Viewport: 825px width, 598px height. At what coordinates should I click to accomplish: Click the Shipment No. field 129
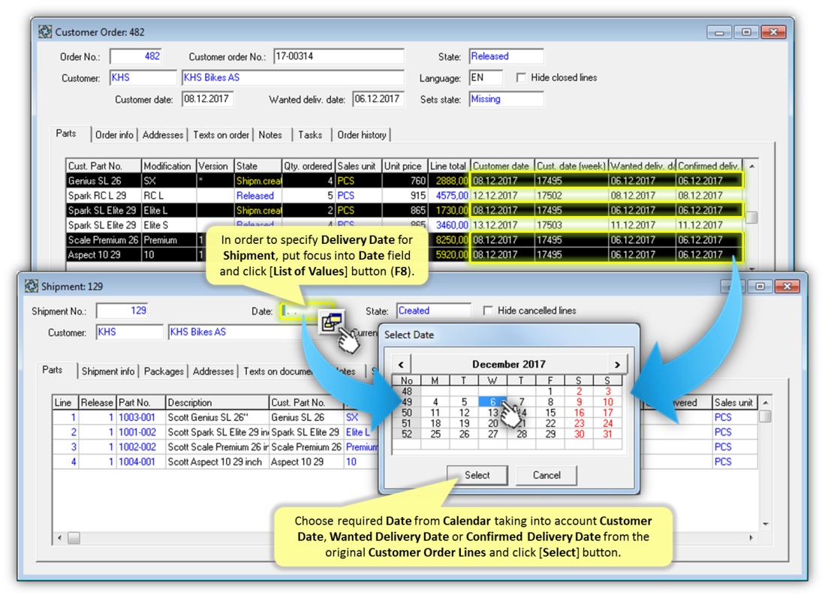click(x=122, y=311)
